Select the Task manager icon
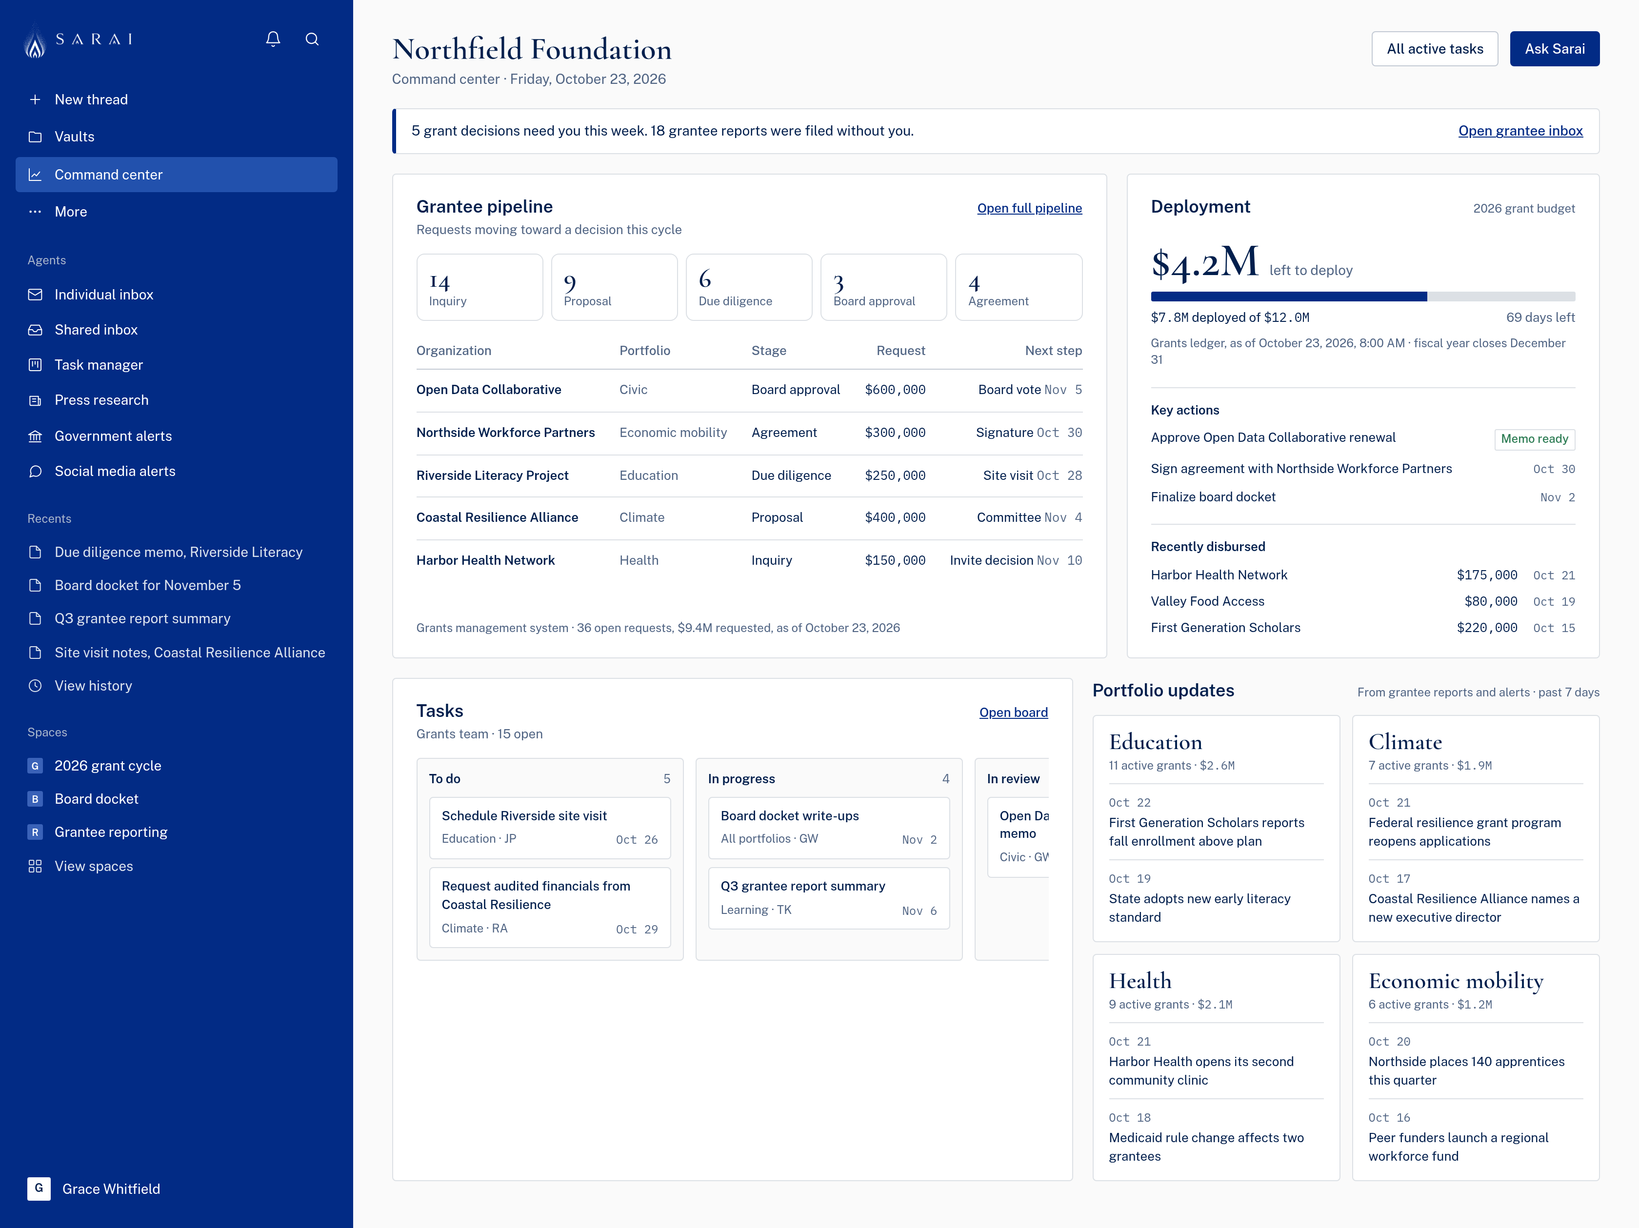 [x=35, y=365]
